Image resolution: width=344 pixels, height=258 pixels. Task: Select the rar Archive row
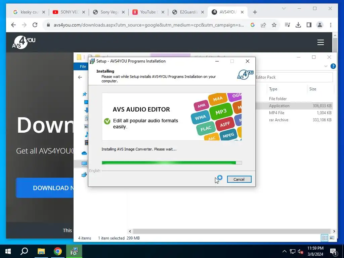pos(294,120)
